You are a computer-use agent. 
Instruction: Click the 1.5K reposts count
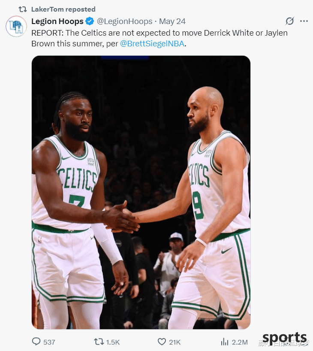tap(113, 342)
